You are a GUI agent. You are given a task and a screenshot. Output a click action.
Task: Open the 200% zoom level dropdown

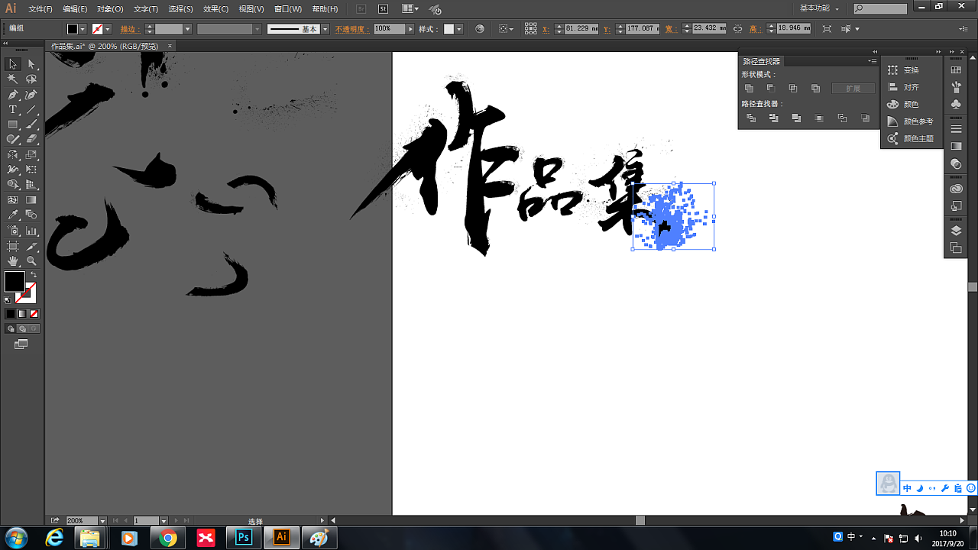click(x=102, y=521)
